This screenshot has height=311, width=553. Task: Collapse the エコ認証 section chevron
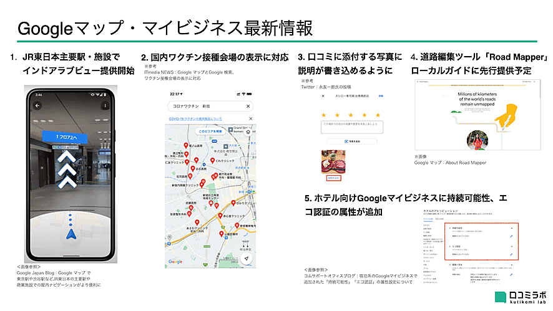[512, 246]
